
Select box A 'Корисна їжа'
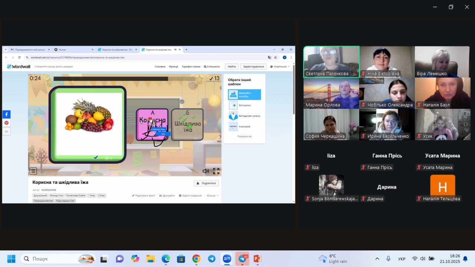point(152,124)
